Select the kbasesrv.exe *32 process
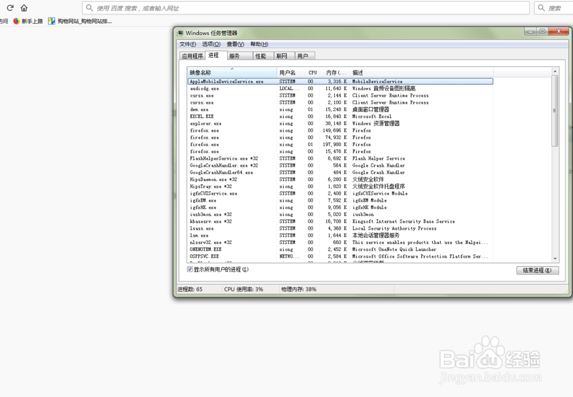The width and height of the screenshot is (573, 397). 340,221
